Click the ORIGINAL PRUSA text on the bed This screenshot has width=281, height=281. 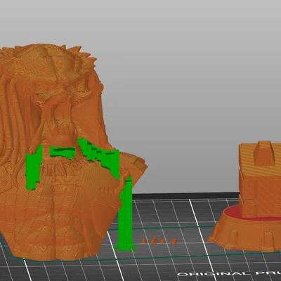tap(228, 274)
